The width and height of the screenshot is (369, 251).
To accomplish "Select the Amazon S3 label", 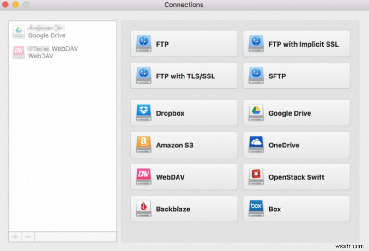I will (x=175, y=145).
